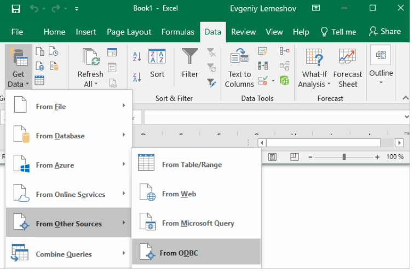The width and height of the screenshot is (414, 274).
Task: Open From Online Services submenu
Action: coord(68,194)
